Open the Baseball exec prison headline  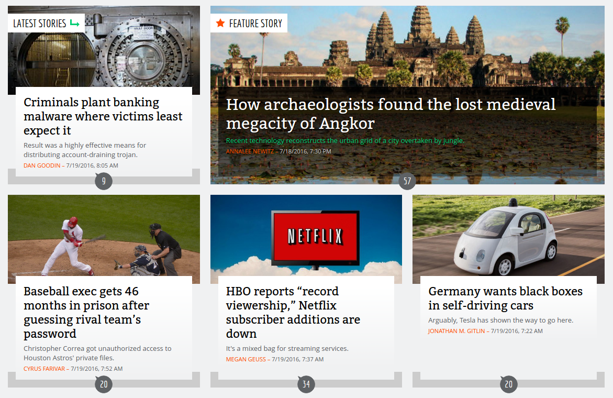click(86, 313)
